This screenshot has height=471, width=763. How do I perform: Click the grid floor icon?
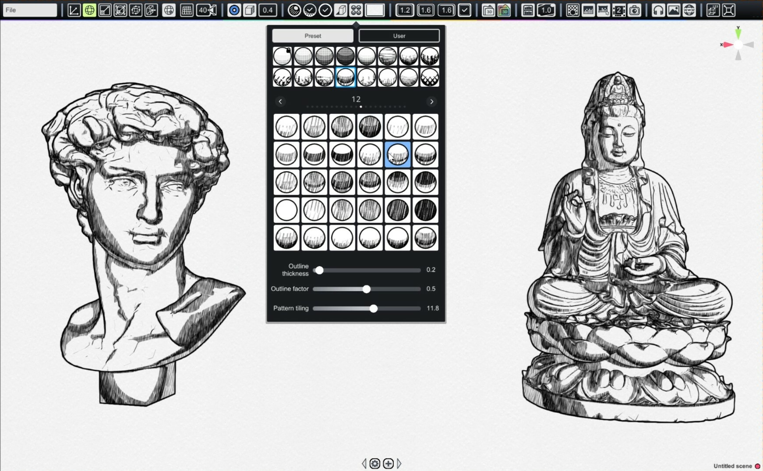click(x=187, y=10)
